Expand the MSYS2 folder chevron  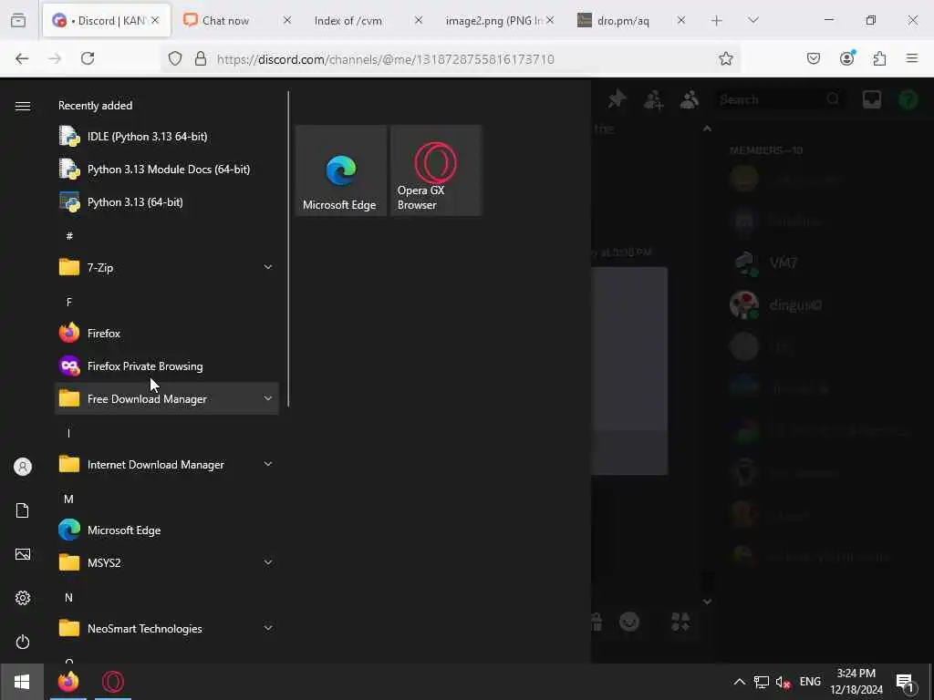[268, 562]
